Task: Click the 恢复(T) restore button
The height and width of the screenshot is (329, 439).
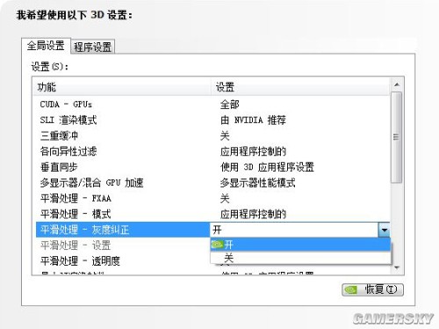Action: (372, 289)
